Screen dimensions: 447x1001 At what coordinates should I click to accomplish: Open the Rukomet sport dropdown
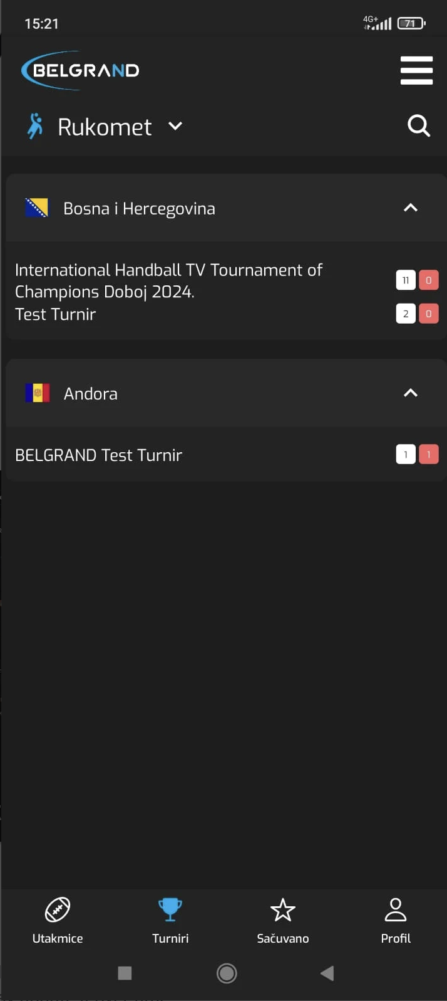click(175, 126)
